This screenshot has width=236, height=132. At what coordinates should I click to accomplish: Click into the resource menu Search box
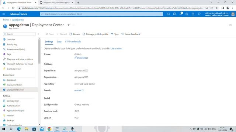[x=19, y=34]
